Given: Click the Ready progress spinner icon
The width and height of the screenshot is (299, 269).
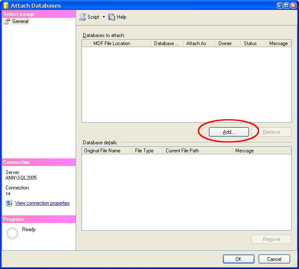Looking at the screenshot, I should [x=12, y=233].
